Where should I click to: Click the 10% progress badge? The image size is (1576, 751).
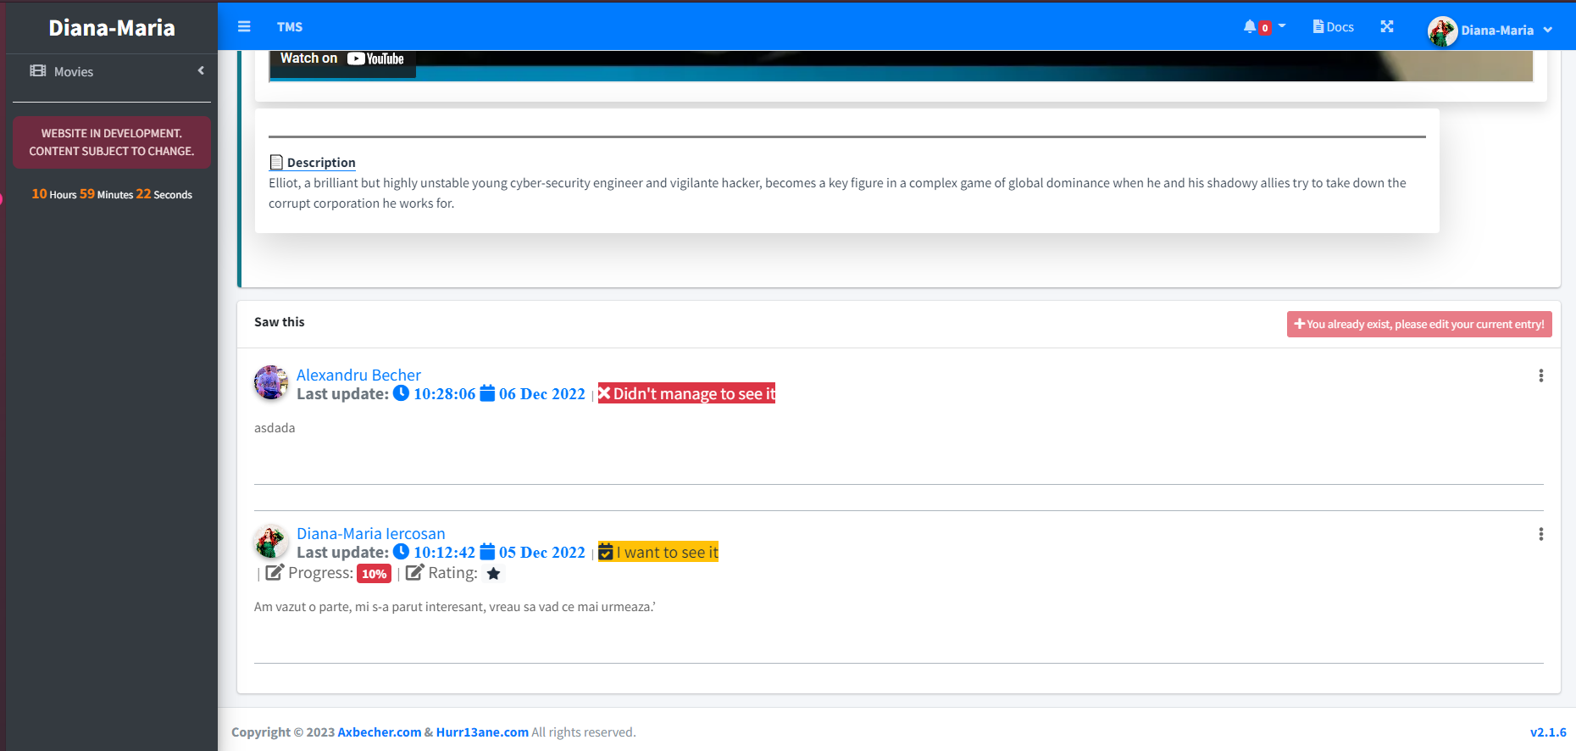374,574
